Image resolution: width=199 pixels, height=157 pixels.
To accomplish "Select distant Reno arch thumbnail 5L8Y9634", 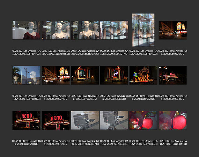I will click(x=172, y=75).
